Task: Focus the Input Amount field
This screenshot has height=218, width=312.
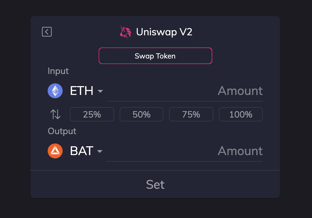Action: [x=185, y=91]
